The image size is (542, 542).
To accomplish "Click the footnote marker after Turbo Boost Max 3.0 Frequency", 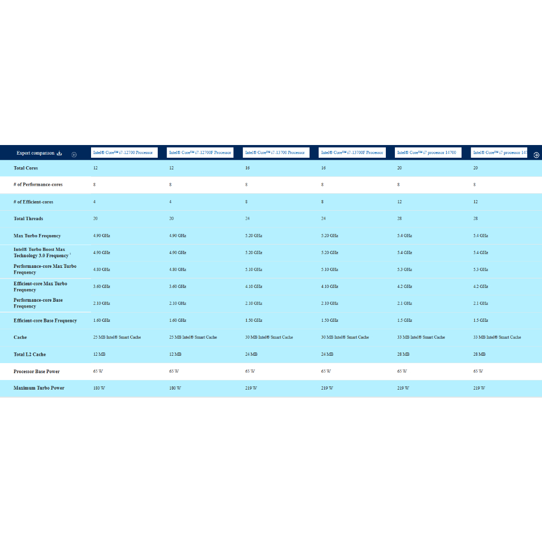I will point(70,254).
